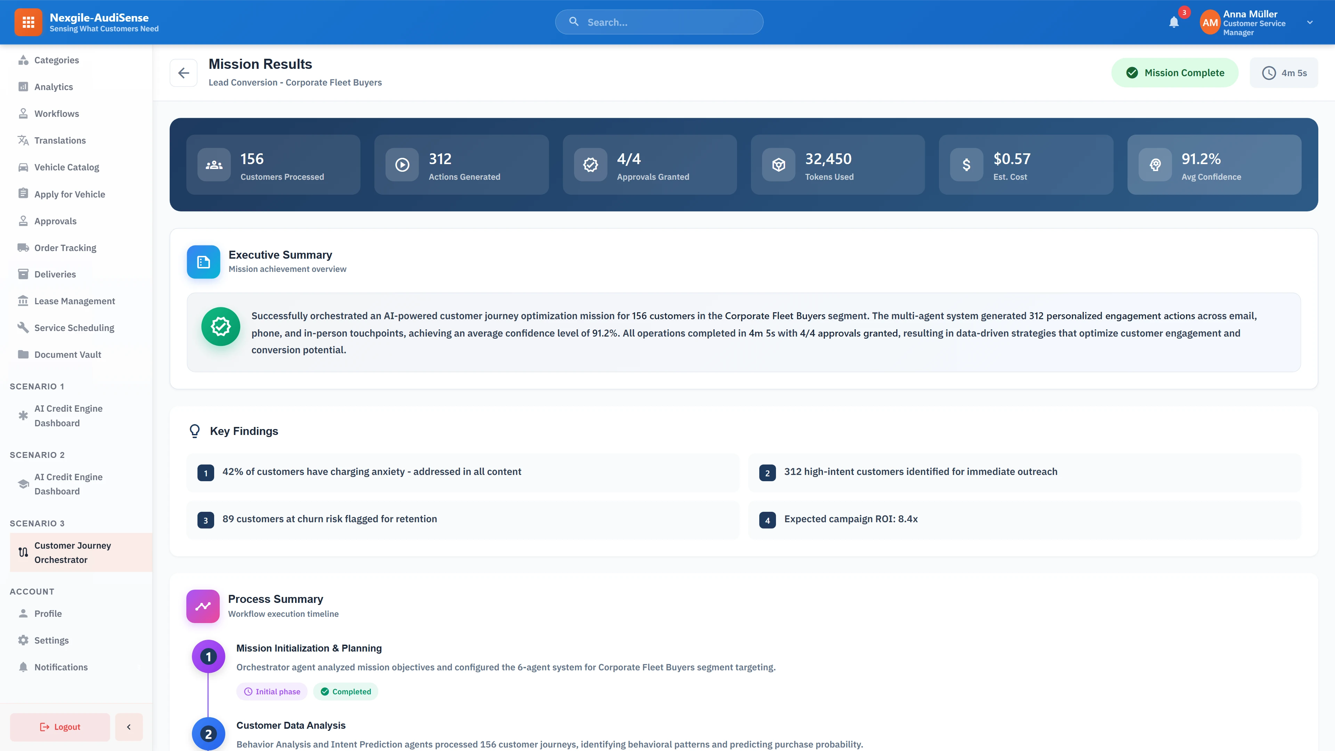Click the notifications bell icon

pyautogui.click(x=1174, y=22)
